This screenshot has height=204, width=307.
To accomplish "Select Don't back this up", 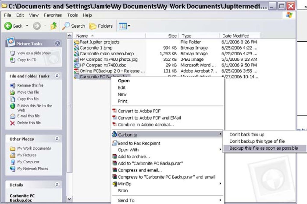I will pyautogui.click(x=247, y=134).
